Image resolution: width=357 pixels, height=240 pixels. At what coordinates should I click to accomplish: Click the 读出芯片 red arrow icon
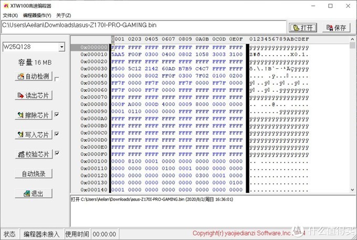pos(20,96)
